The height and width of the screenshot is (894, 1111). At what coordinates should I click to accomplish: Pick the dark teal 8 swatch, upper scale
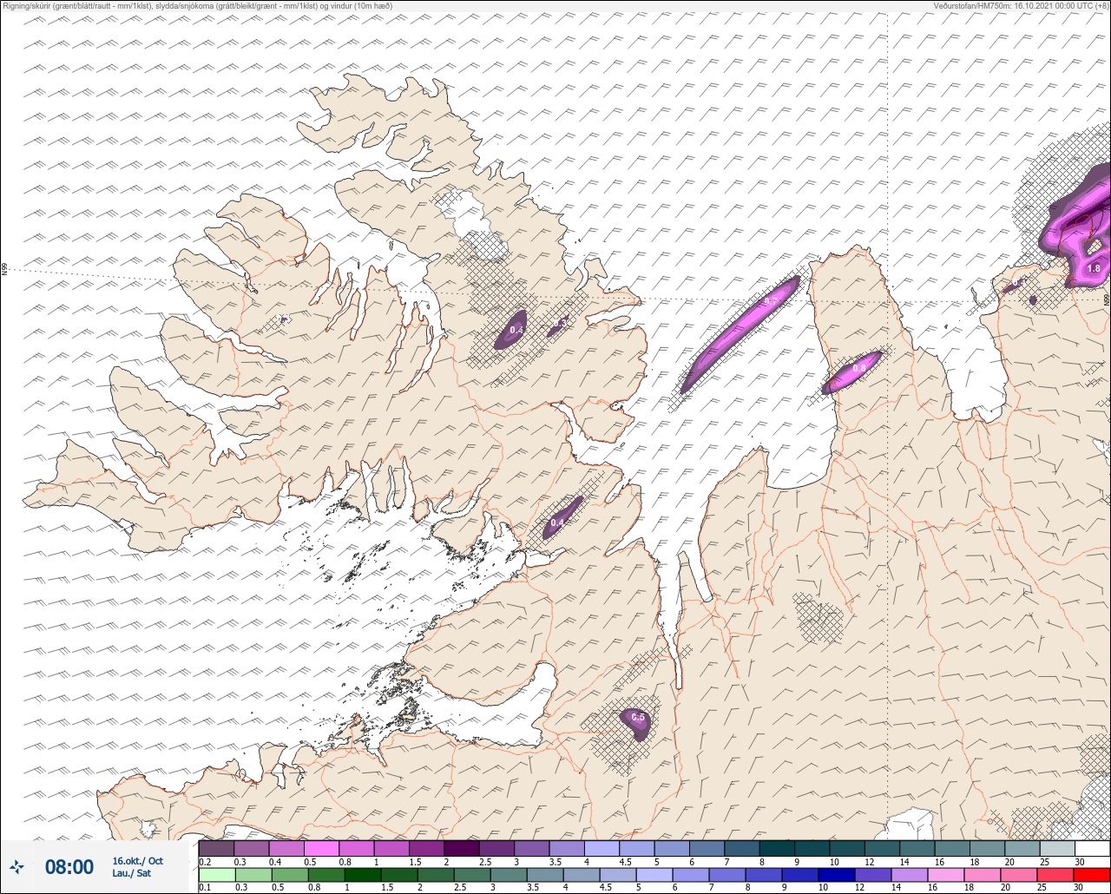click(777, 848)
